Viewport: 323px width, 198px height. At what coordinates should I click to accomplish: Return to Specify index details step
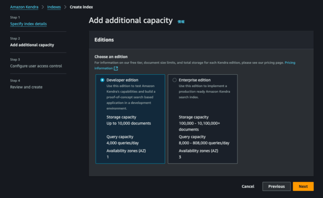(28, 24)
